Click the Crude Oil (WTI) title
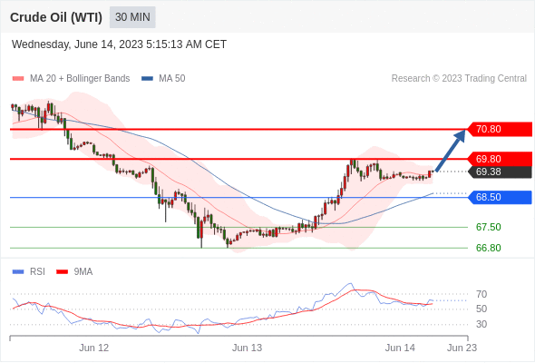The image size is (535, 363). click(x=56, y=17)
